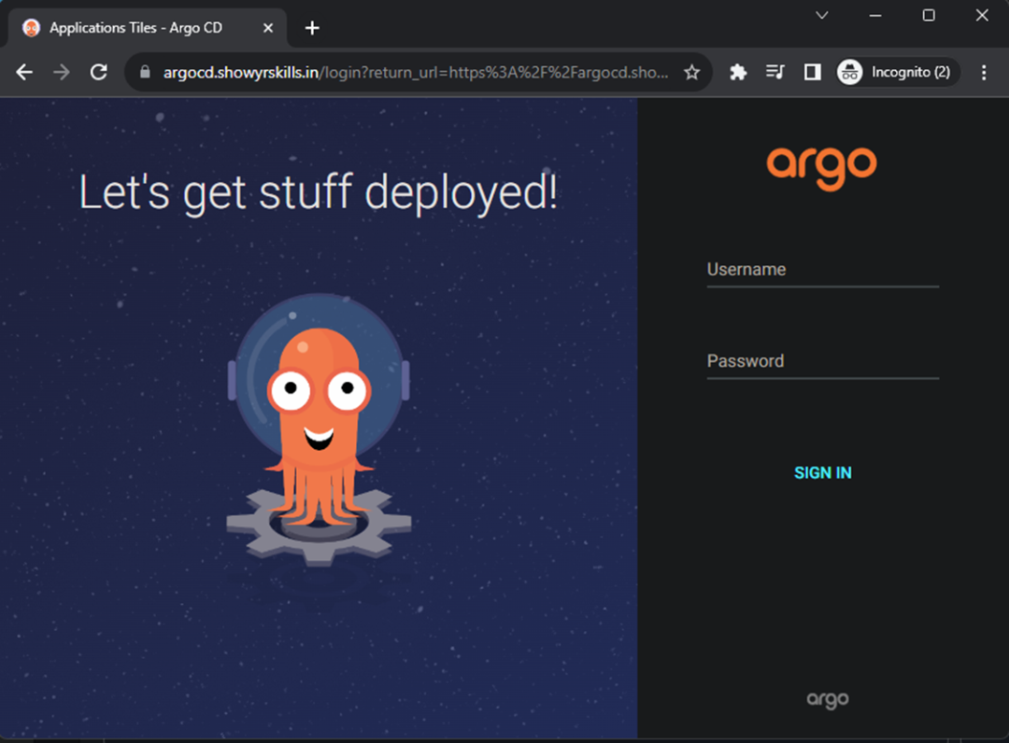Screen dimensions: 1009x743
Task: Open the media control icon
Action: (x=775, y=72)
